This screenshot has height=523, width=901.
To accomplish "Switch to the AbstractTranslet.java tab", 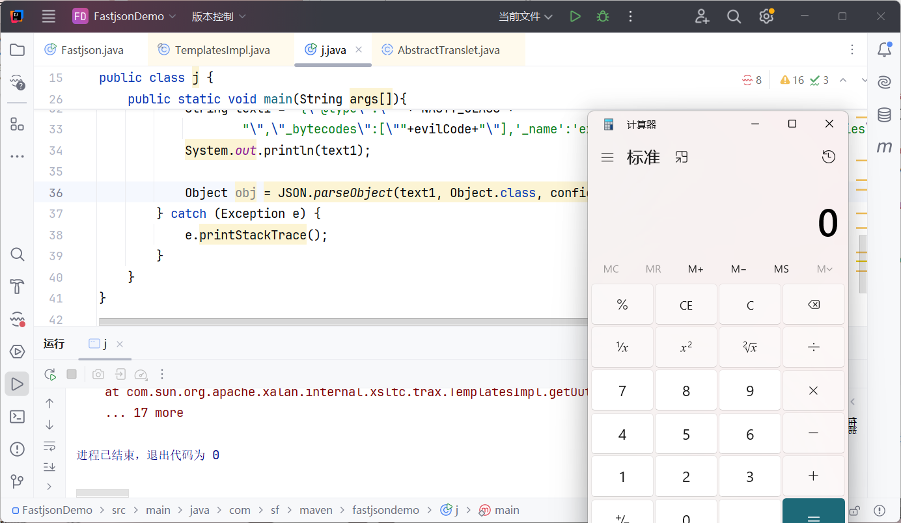I will pyautogui.click(x=449, y=50).
